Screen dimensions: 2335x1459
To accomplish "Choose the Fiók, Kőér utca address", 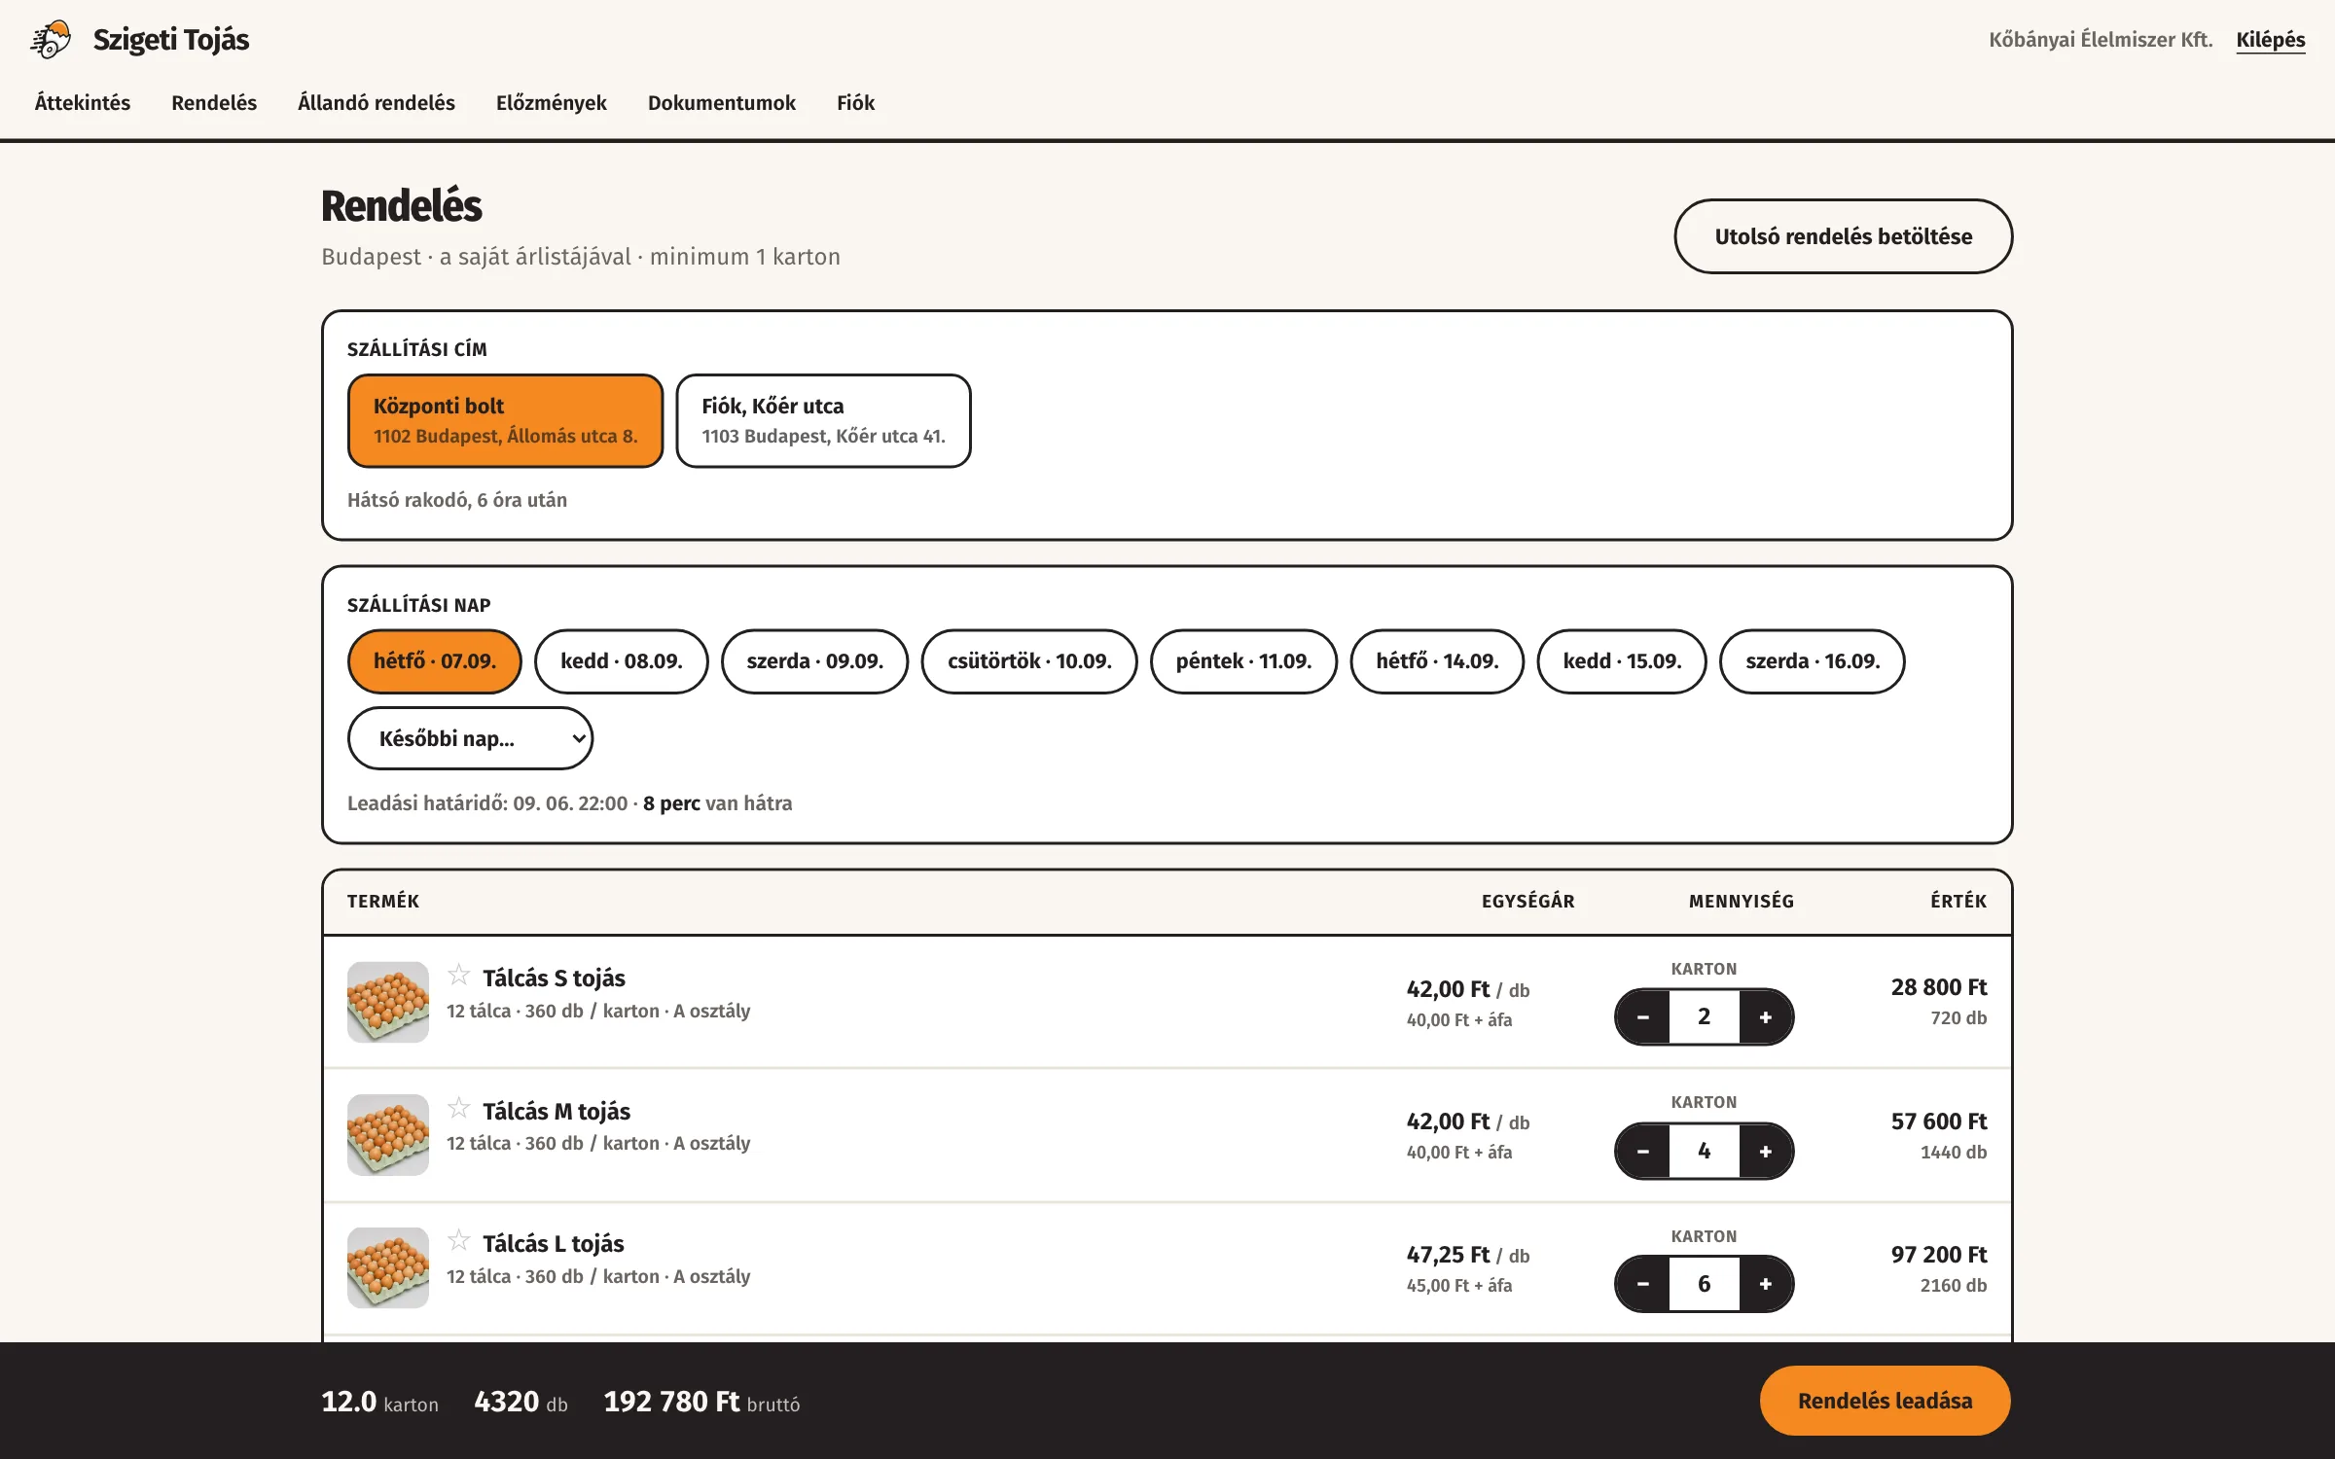I will pyautogui.click(x=823, y=420).
